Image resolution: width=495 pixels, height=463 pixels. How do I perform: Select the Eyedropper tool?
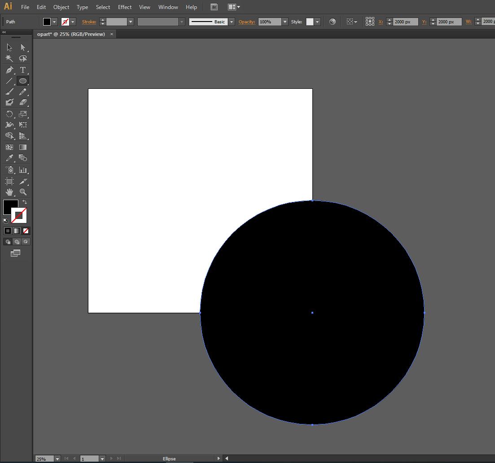[x=9, y=158]
